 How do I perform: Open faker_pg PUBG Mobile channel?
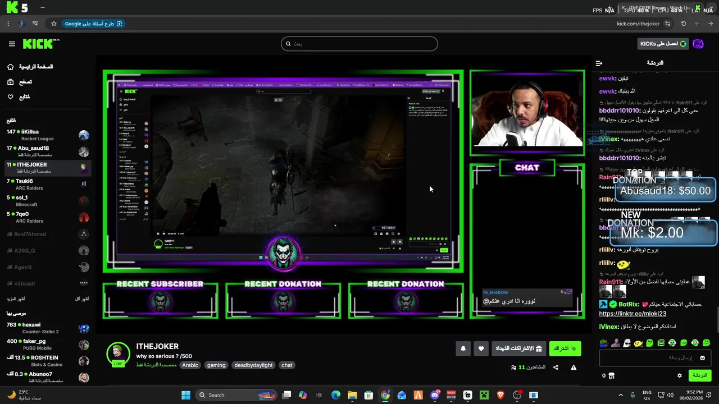pyautogui.click(x=48, y=345)
